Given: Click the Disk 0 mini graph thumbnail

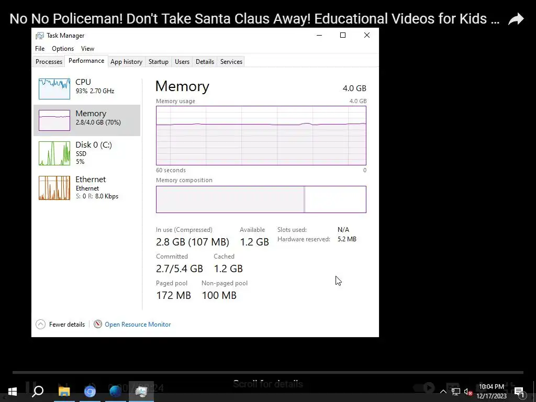Looking at the screenshot, I should pyautogui.click(x=54, y=153).
